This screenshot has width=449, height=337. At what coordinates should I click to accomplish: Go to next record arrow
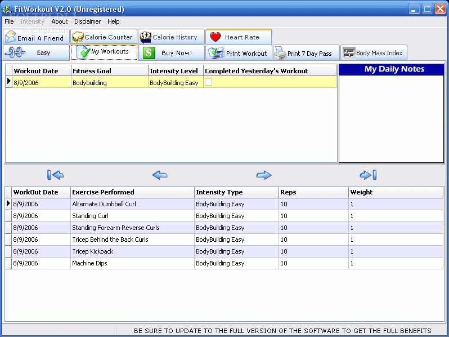coord(264,175)
